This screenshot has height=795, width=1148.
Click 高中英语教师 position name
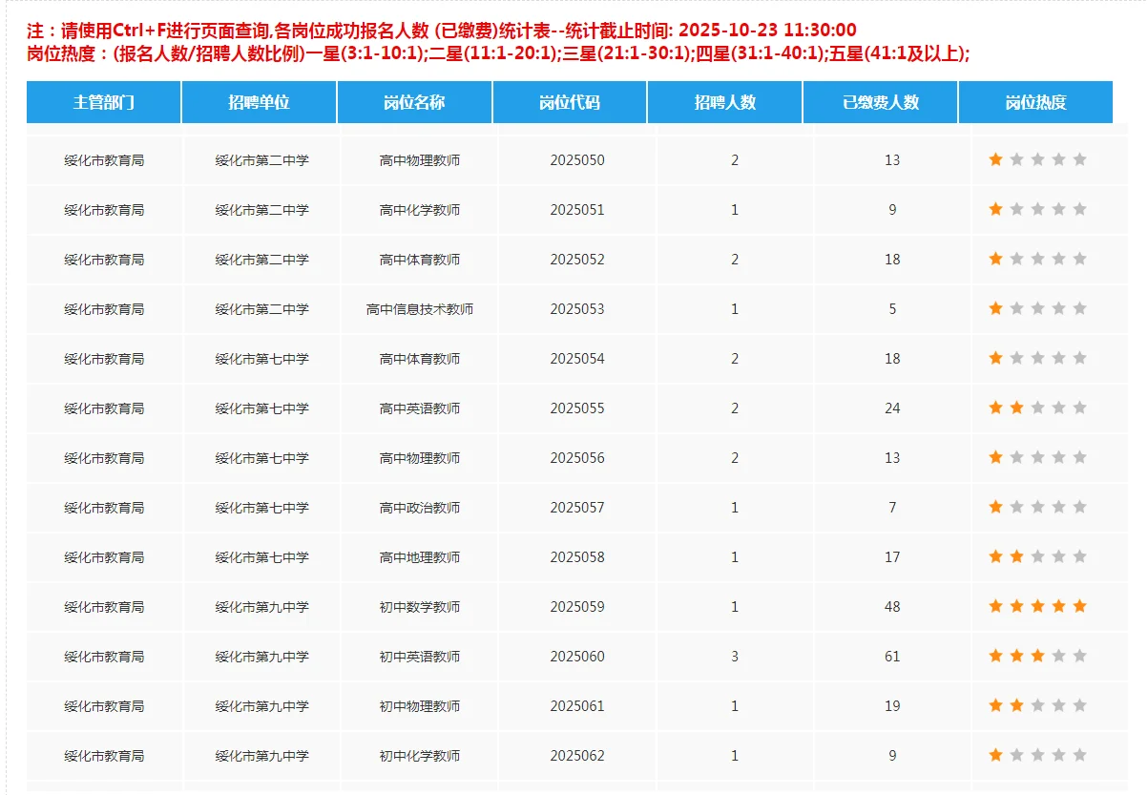click(x=420, y=408)
